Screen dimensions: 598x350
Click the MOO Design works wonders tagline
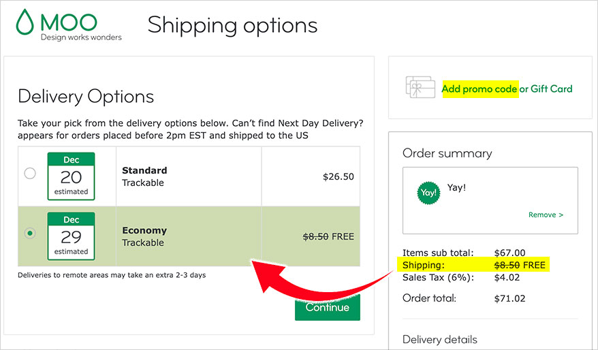tap(81, 37)
